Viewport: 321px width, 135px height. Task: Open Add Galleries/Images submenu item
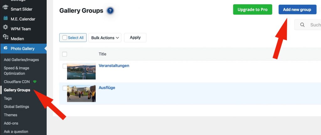21,60
